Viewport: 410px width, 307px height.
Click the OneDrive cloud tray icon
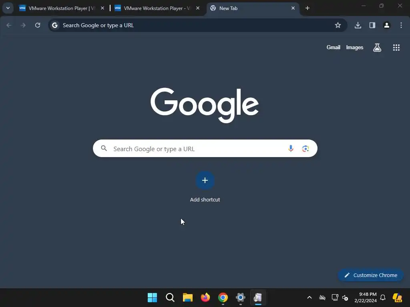(x=322, y=297)
